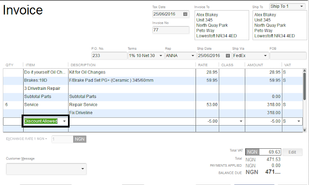309x185 pixels.
Task: Click the amount 0.00 in Subtotal Parts row
Action: (x=264, y=97)
